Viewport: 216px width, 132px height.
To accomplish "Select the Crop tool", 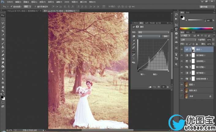I will 3,31.
